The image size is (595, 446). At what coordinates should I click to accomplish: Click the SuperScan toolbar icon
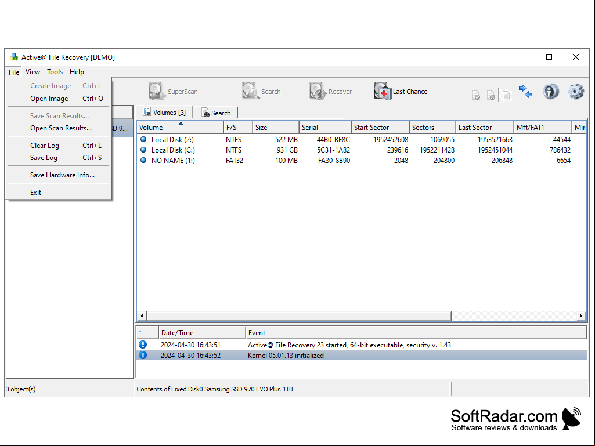(157, 92)
